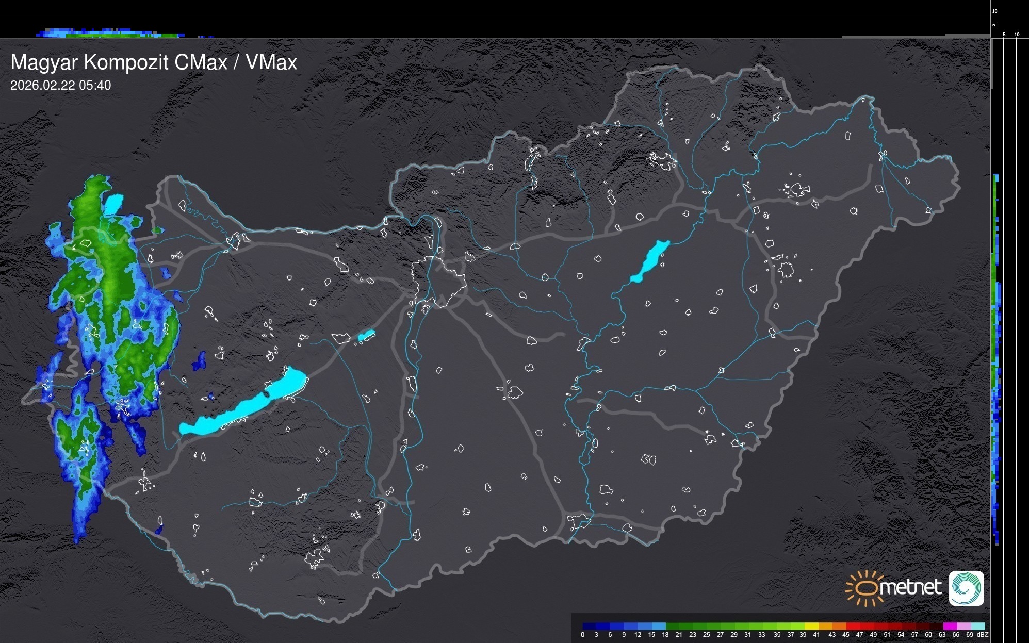The height and width of the screenshot is (643, 1029).
Task: Click the 10 km label on top profile
Action: pyautogui.click(x=994, y=11)
